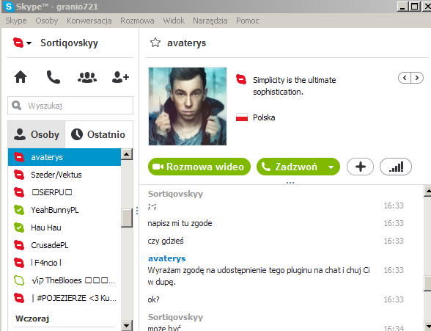Click avaterys profile picture
The width and height of the screenshot is (431, 331).
pos(188,106)
